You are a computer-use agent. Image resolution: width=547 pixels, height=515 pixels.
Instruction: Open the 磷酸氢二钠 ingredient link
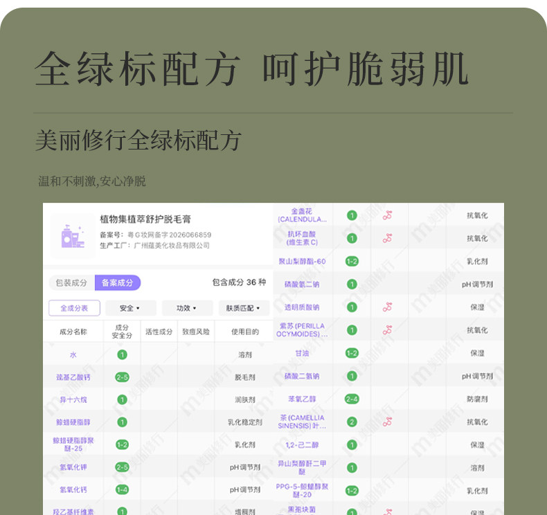click(302, 284)
